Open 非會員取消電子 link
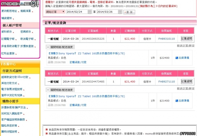The width and height of the screenshot is (197, 136). 10,46
